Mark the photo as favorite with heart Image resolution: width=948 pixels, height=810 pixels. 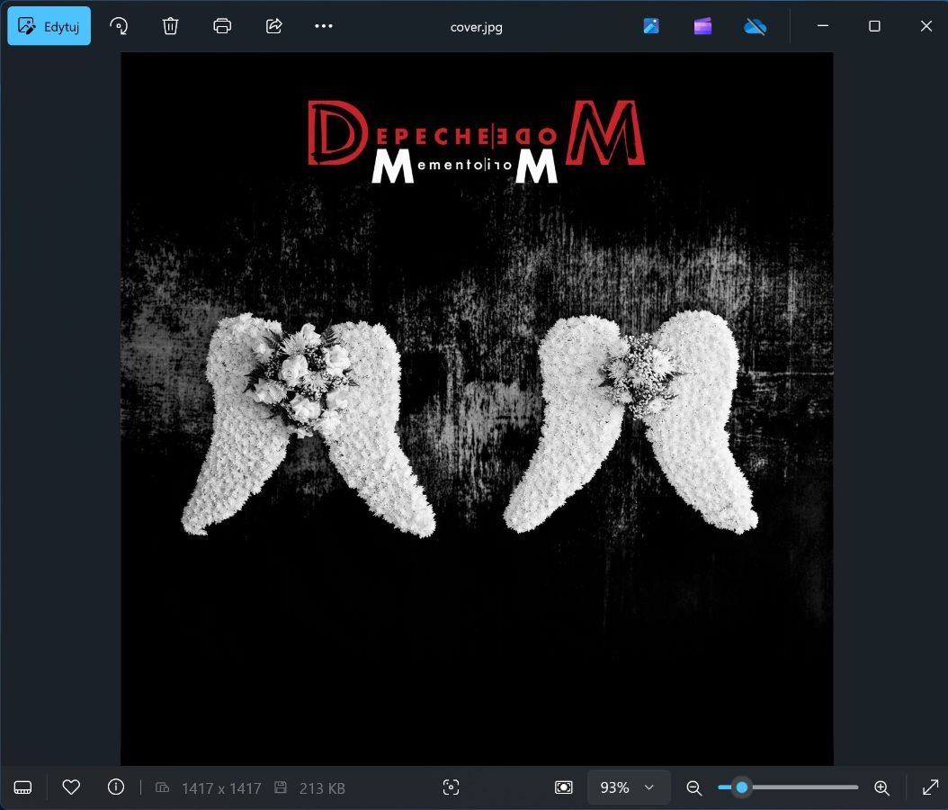tap(71, 787)
